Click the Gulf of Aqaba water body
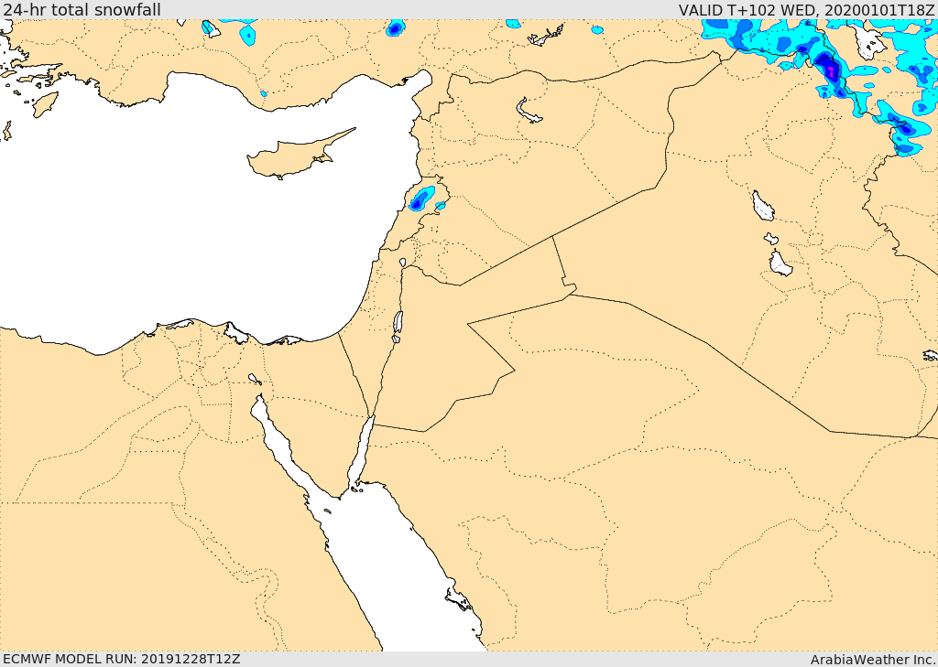Viewport: 938px width, 667px height. click(x=361, y=452)
